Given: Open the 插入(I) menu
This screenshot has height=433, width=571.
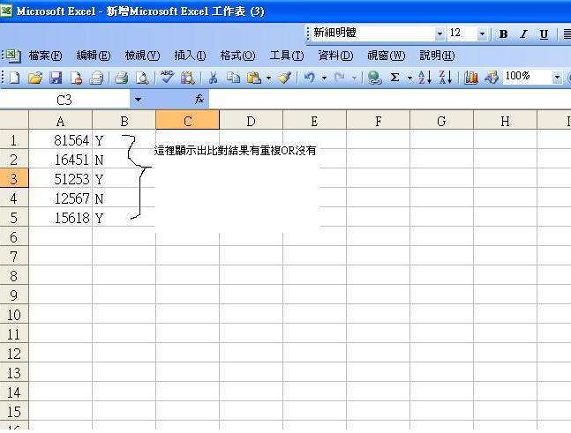Looking at the screenshot, I should click(190, 56).
